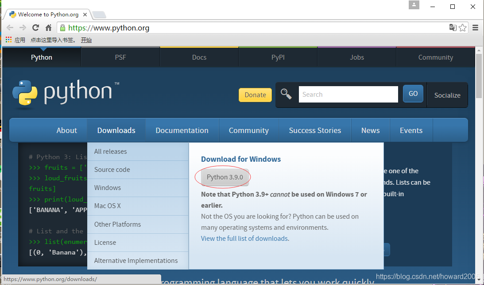The width and height of the screenshot is (484, 285).
Task: Click the Python logo on the site header
Action: (x=66, y=93)
